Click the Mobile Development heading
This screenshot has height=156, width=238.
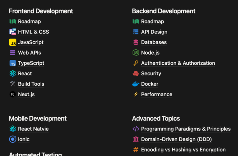click(38, 119)
